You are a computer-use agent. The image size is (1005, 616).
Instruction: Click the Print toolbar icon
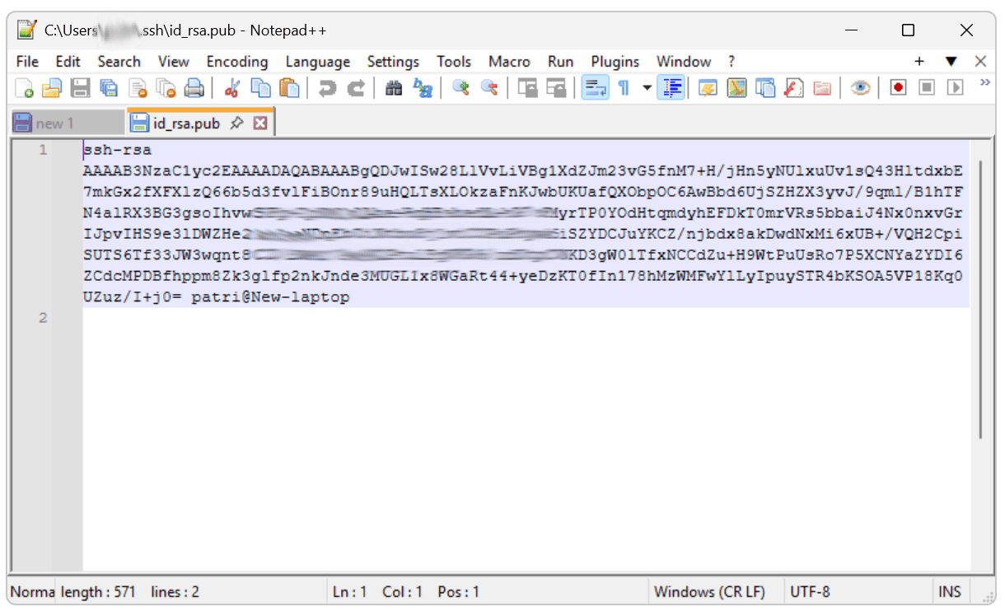click(194, 87)
